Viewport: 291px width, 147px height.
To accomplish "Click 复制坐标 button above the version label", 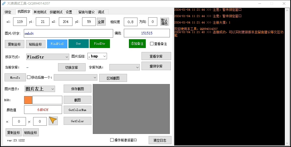I will 14,133.
